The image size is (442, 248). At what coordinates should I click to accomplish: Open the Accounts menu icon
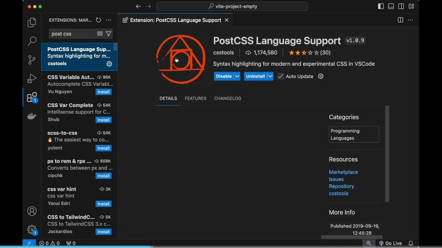click(32, 211)
